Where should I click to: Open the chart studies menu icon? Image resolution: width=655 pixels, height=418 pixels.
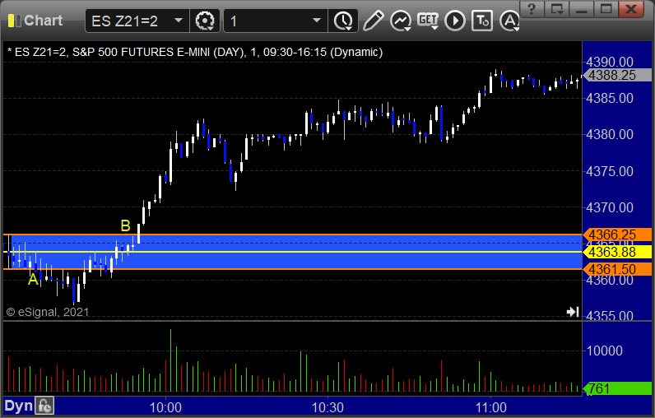tap(401, 21)
